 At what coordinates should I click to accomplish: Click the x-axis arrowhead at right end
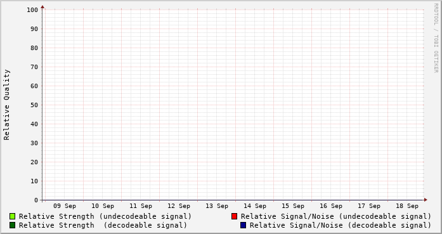click(x=426, y=200)
